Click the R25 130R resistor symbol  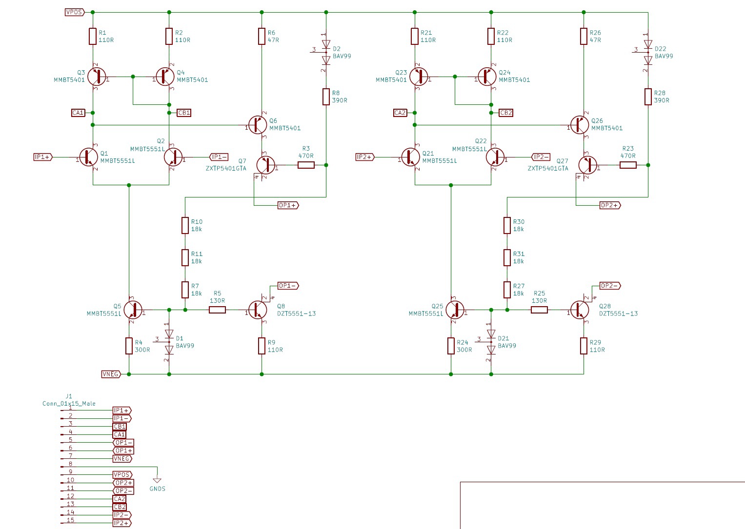[x=540, y=310]
